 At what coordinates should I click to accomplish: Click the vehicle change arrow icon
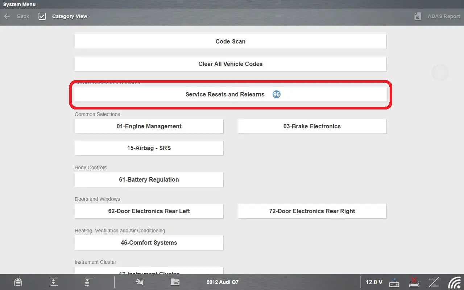point(139,282)
